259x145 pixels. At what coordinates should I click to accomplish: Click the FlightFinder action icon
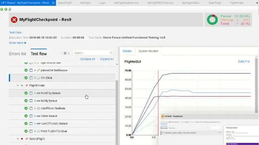[27, 85]
